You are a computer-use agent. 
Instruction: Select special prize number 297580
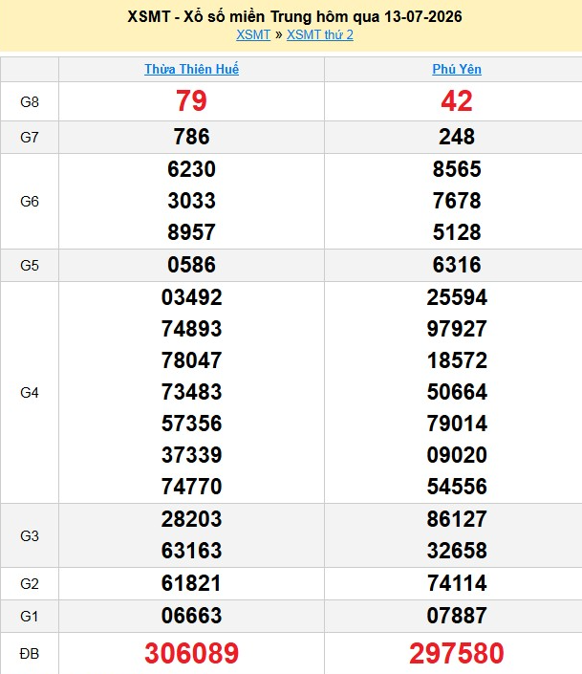tap(457, 653)
